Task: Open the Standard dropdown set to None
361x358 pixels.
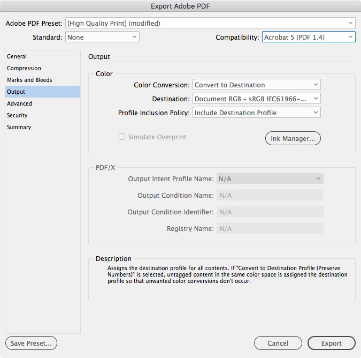Action: tap(102, 37)
